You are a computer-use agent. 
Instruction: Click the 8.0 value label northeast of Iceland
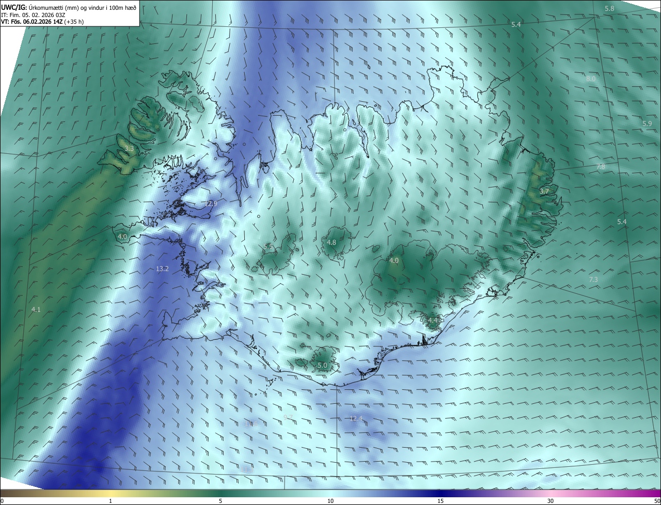591,79
